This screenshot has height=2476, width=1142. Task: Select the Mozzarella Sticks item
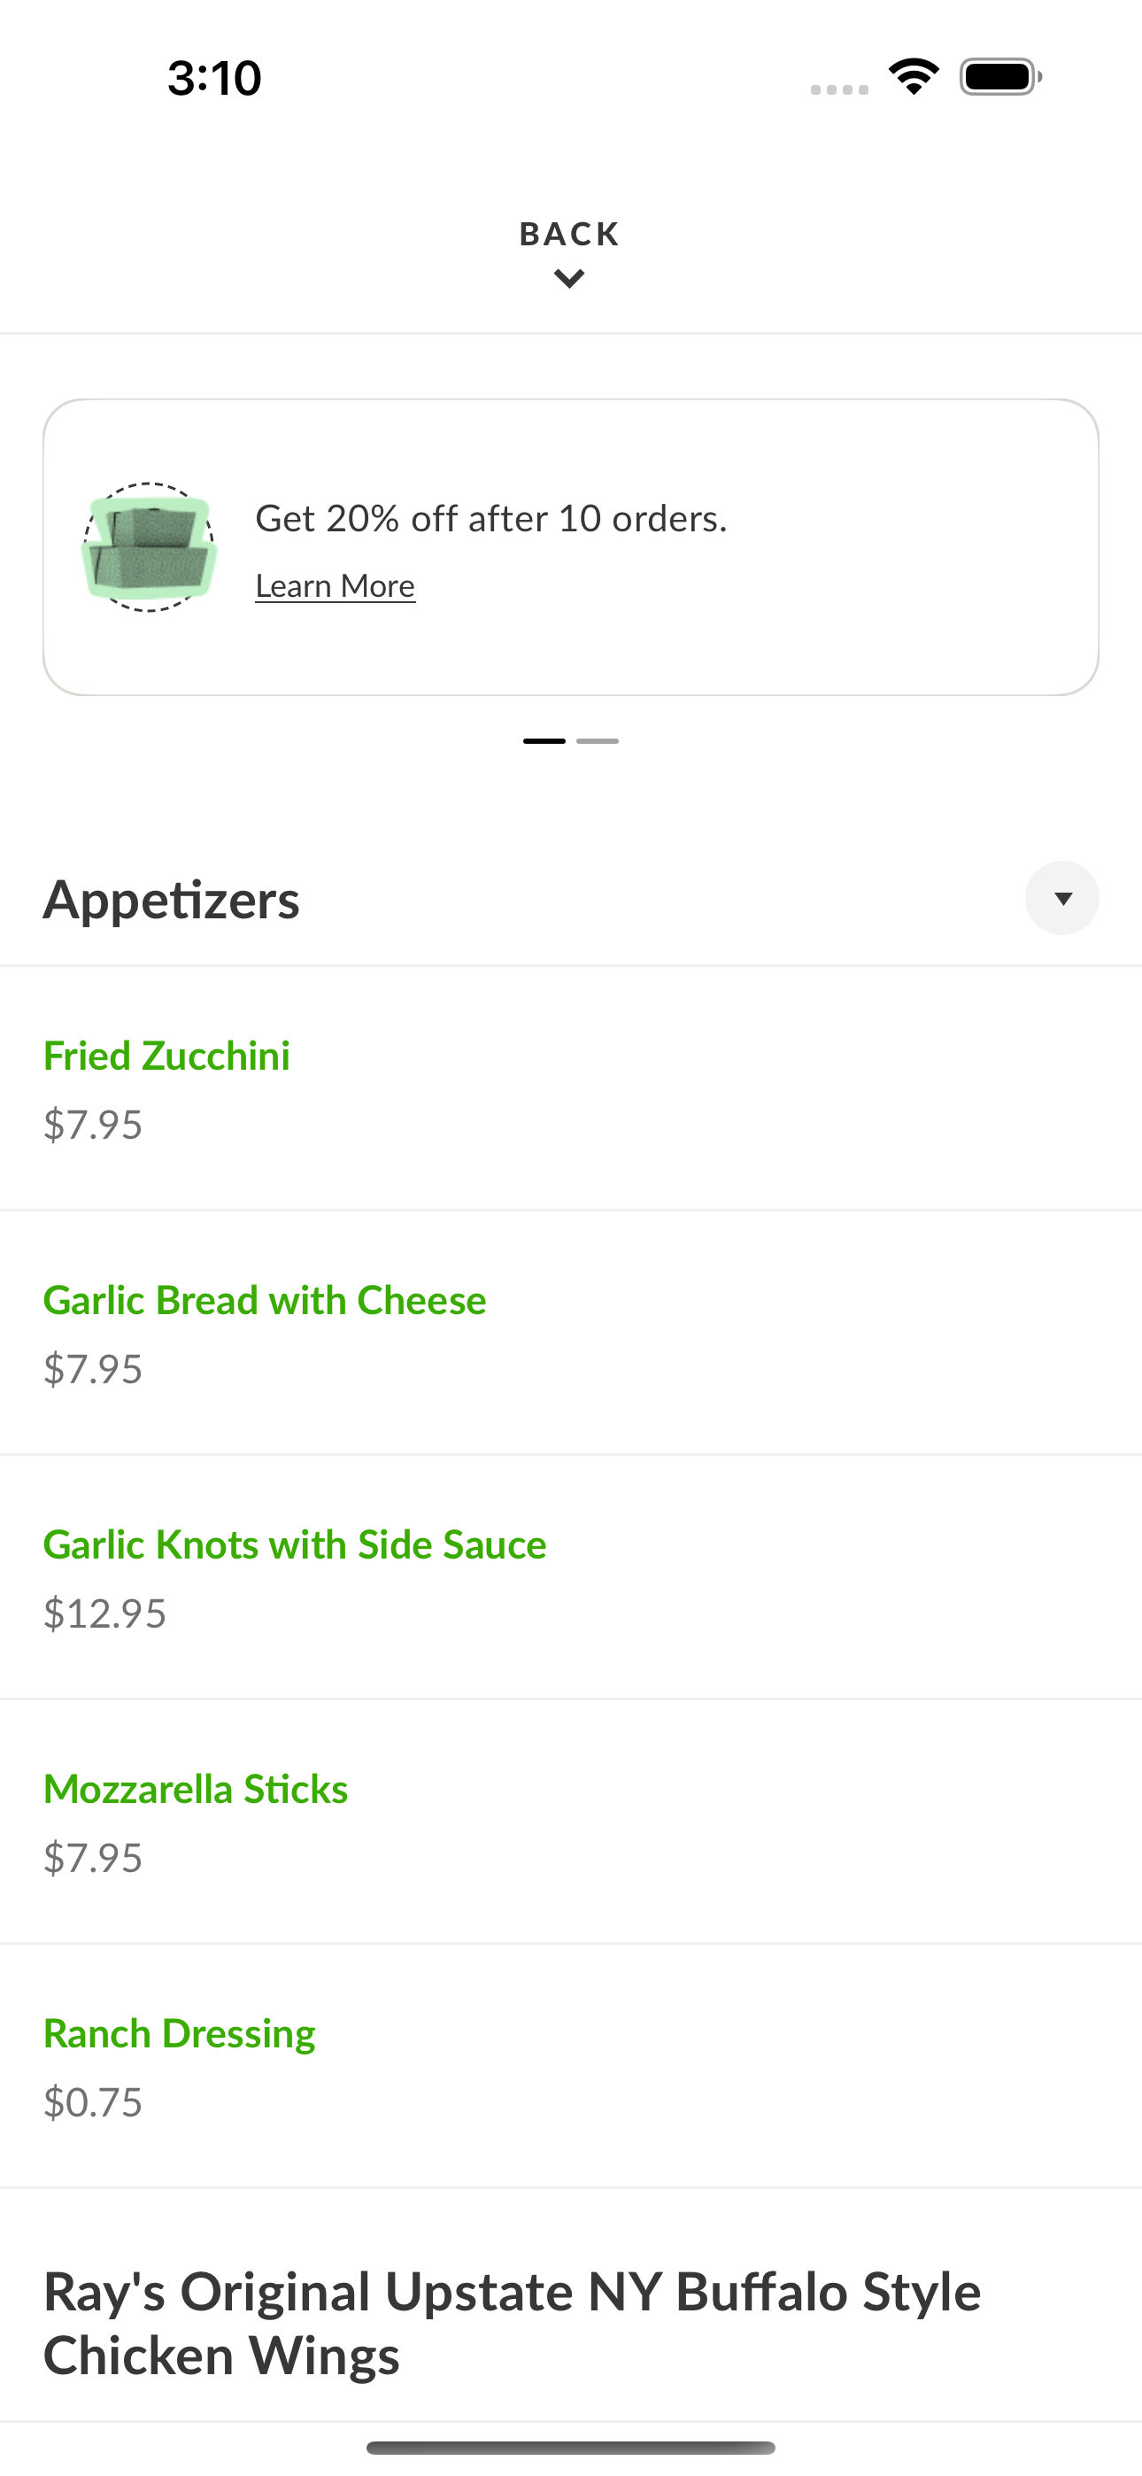(571, 1822)
